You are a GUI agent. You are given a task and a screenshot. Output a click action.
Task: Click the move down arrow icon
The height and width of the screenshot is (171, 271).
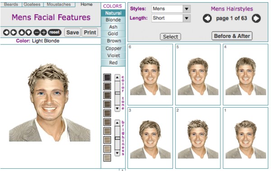[x=29, y=33]
